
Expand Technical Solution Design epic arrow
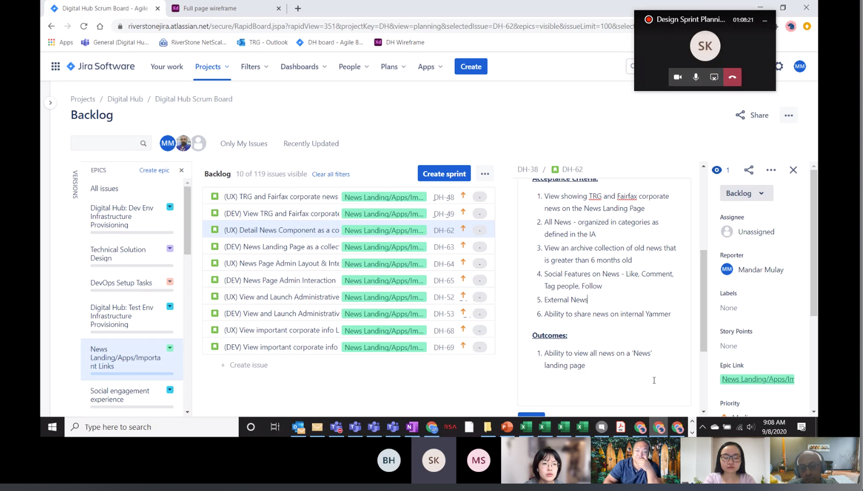tap(170, 248)
